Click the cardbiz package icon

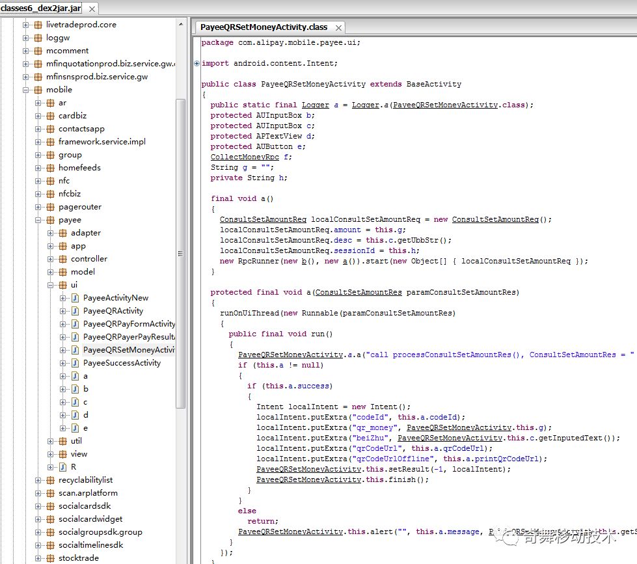[50, 116]
